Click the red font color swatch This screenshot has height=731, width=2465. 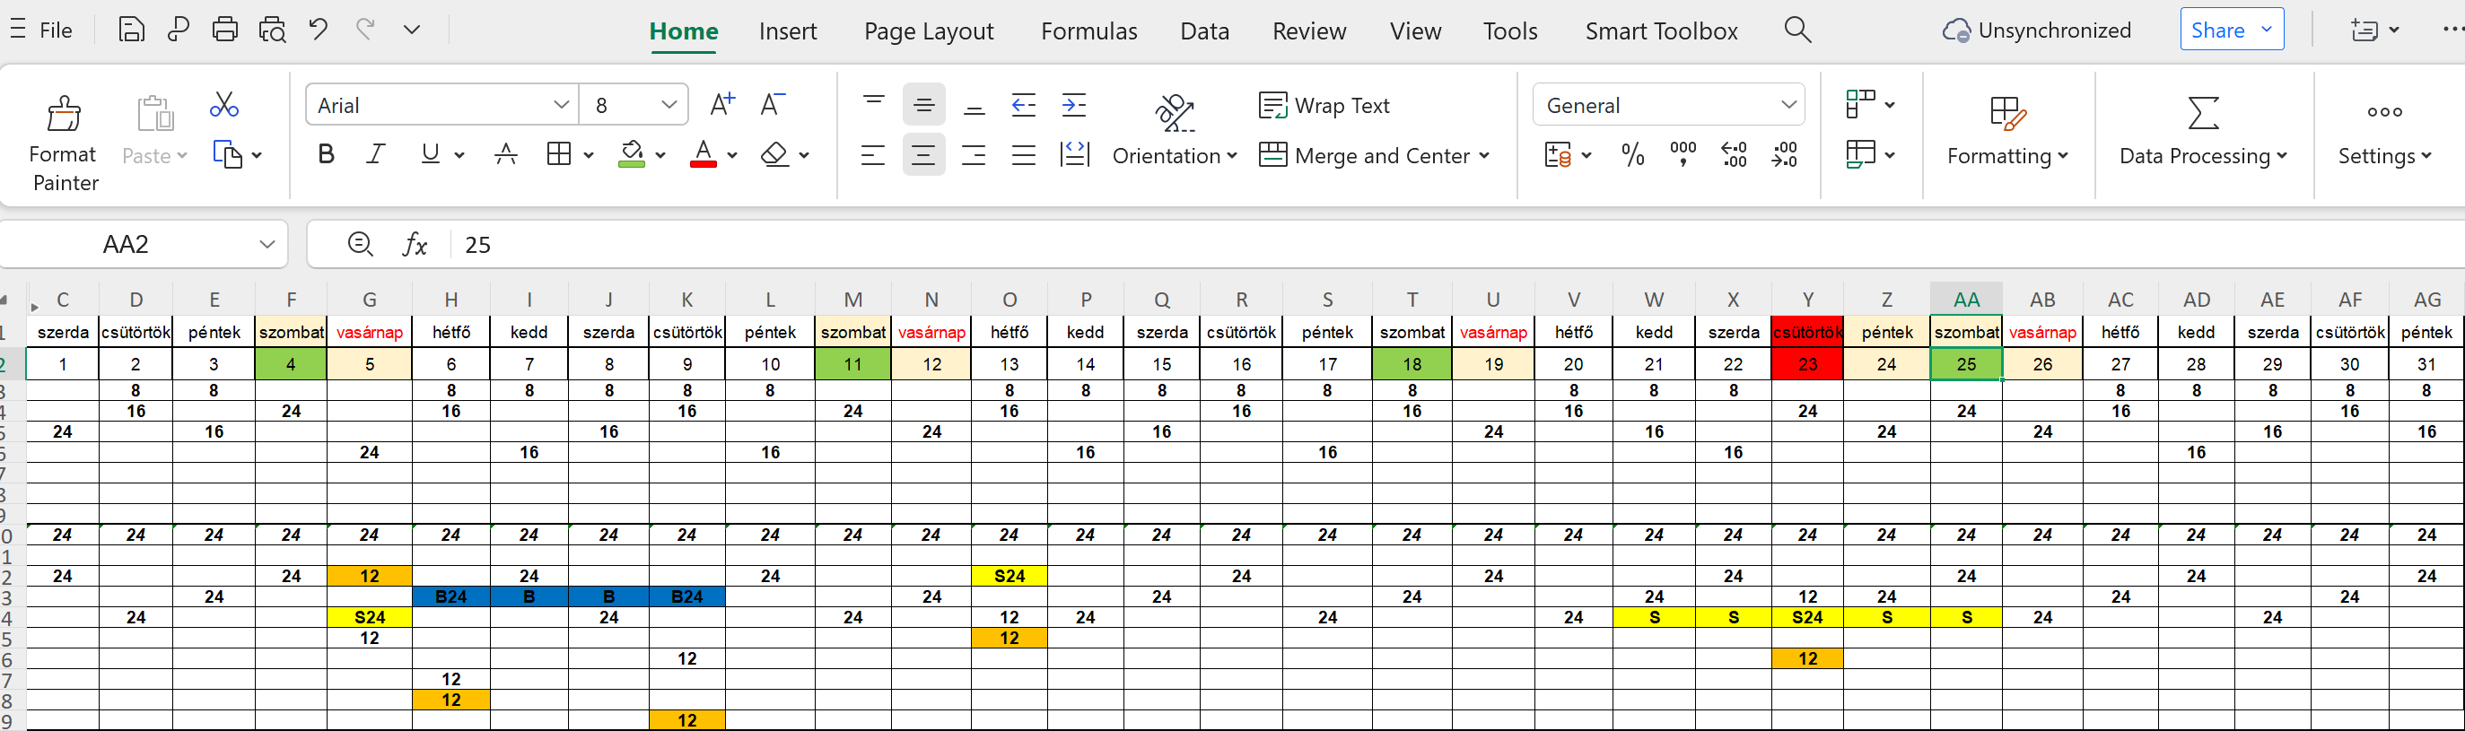pyautogui.click(x=704, y=154)
